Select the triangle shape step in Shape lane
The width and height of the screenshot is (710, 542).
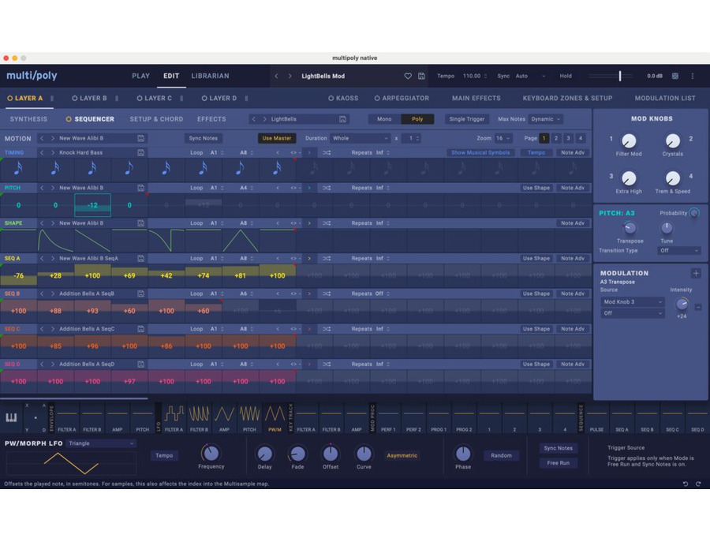pyautogui.click(x=241, y=241)
